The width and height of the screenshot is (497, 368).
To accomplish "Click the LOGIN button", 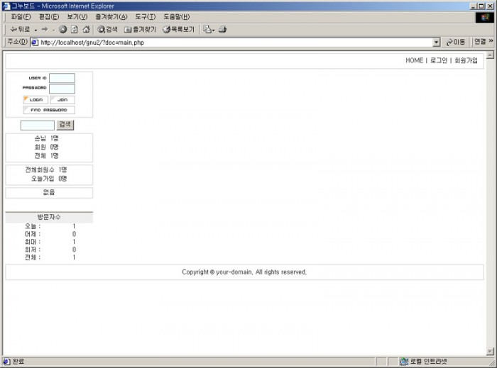I will (35, 100).
